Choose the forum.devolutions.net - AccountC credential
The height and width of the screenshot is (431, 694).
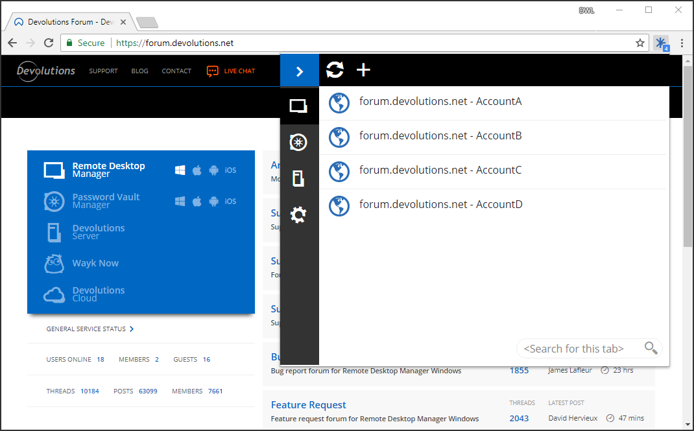pos(493,172)
